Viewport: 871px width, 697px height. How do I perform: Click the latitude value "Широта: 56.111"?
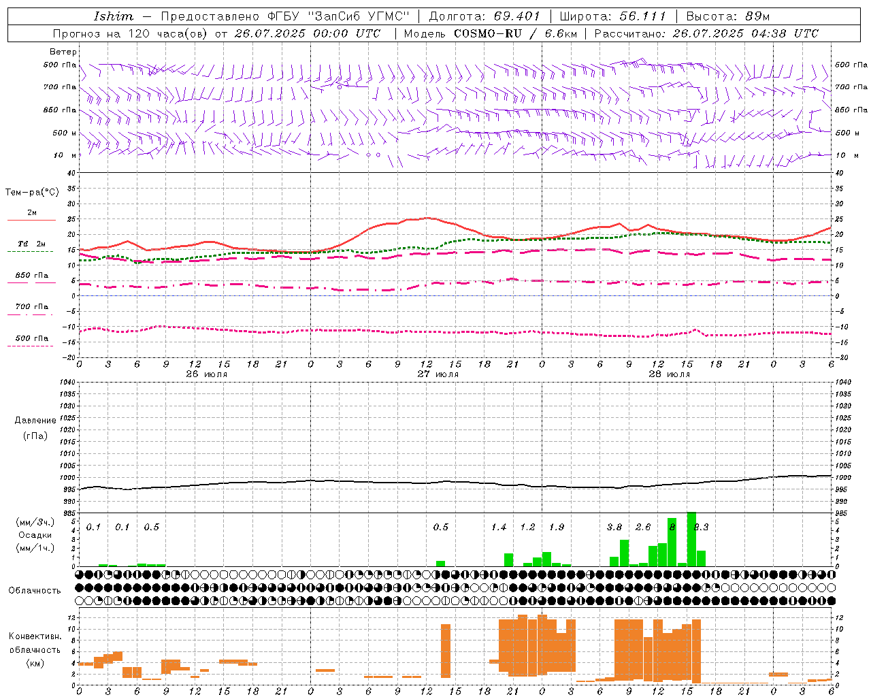pos(612,16)
